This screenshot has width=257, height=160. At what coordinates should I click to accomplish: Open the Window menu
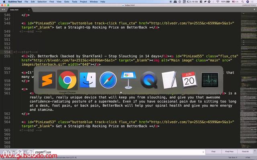94,2
